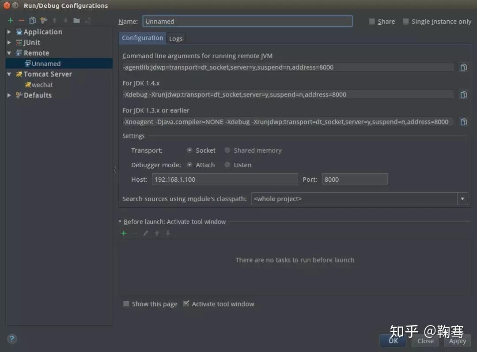Viewport: 477px width, 352px height.
Task: Collapse the Tomcat Server group
Action: click(x=9, y=74)
